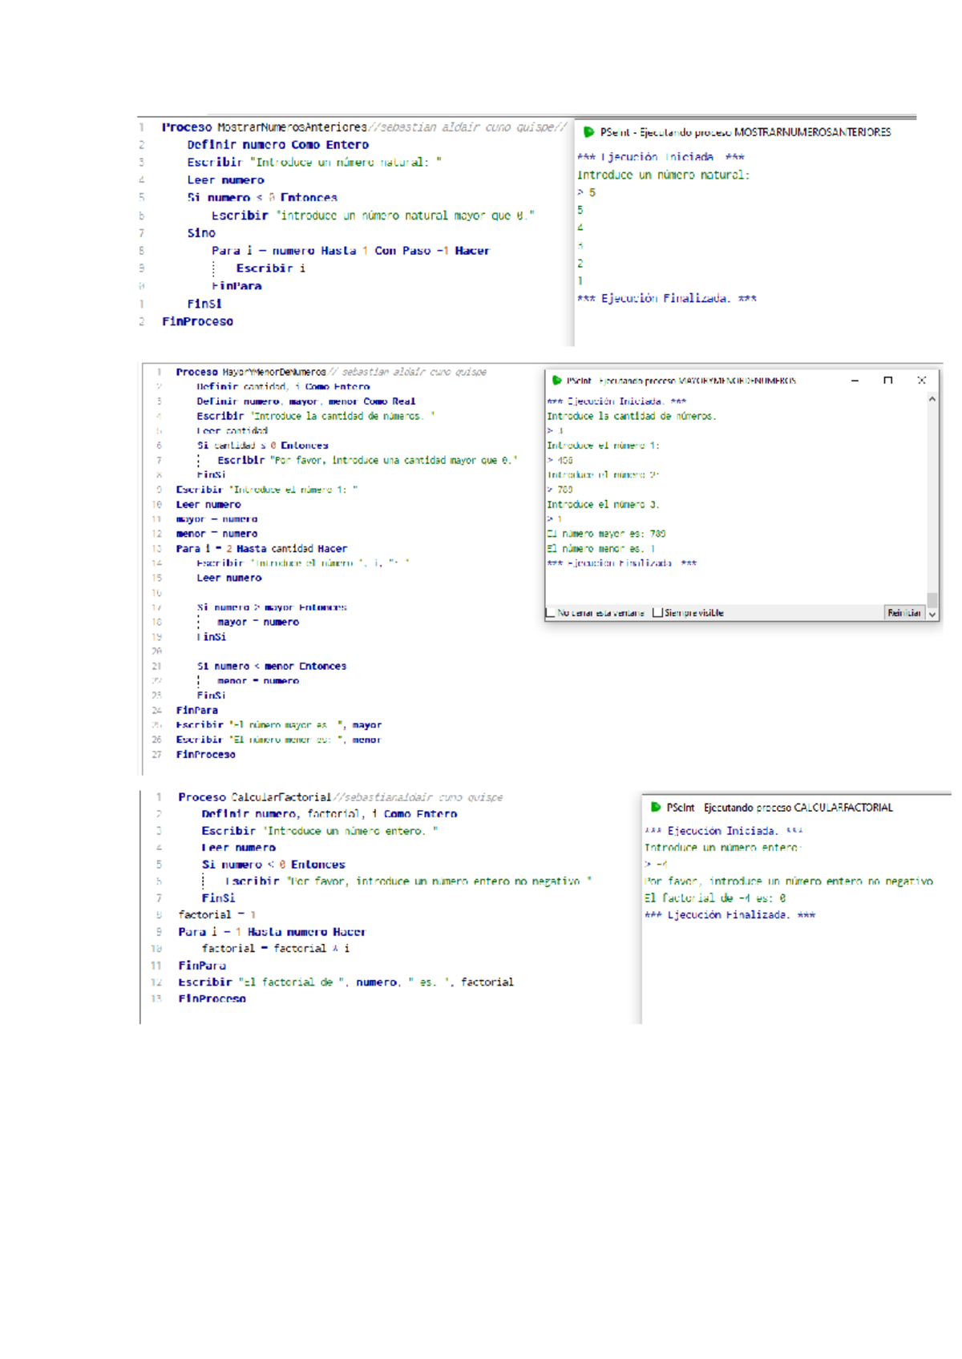The image size is (962, 1359).
Task: Click the scroll-up arrow of the output window
Action: point(932,399)
